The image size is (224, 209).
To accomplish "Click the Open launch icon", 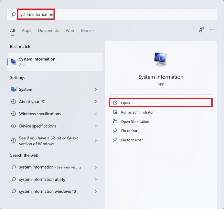I will click(x=115, y=103).
